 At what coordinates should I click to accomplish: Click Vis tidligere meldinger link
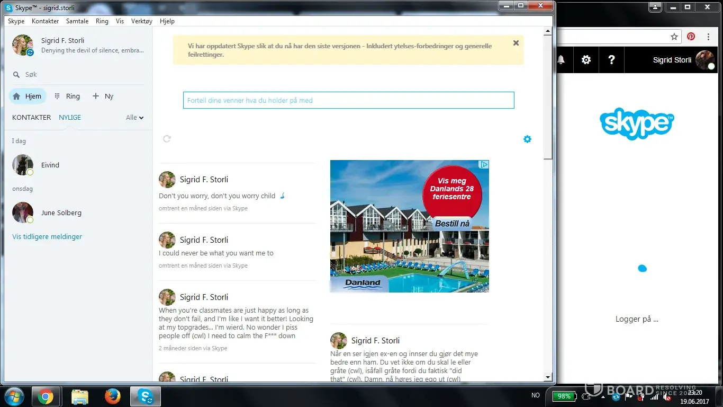pyautogui.click(x=47, y=237)
